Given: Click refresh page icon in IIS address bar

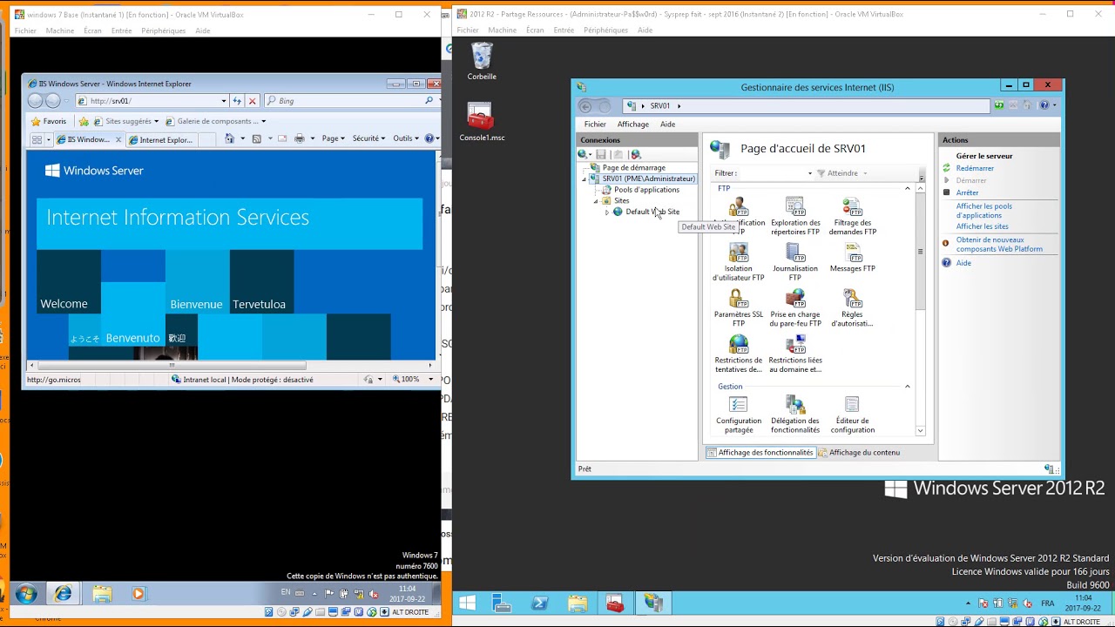Looking at the screenshot, I should pos(999,105).
